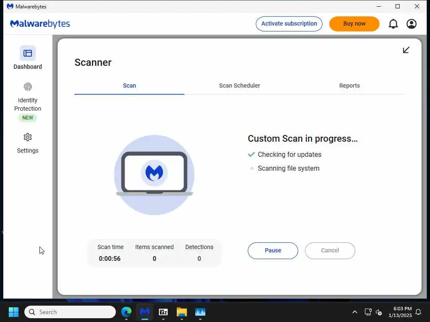This screenshot has width=430, height=322.
Task: Click the laptop scan illustration
Action: tap(154, 175)
